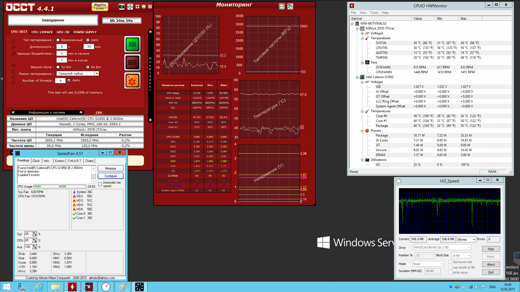
Task: Switch to OCCT via taskbar icon
Action: tap(89, 287)
